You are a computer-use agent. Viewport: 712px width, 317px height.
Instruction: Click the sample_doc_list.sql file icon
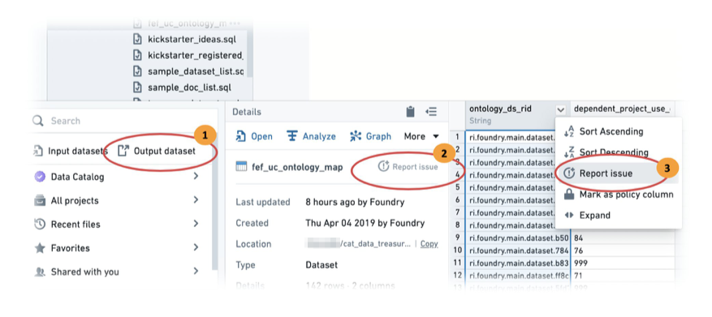[137, 87]
